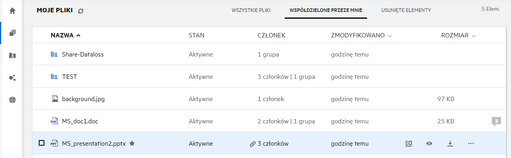Toggle favorite star on MS_presentation2.pptx
The image size is (511, 158).
[x=132, y=143]
